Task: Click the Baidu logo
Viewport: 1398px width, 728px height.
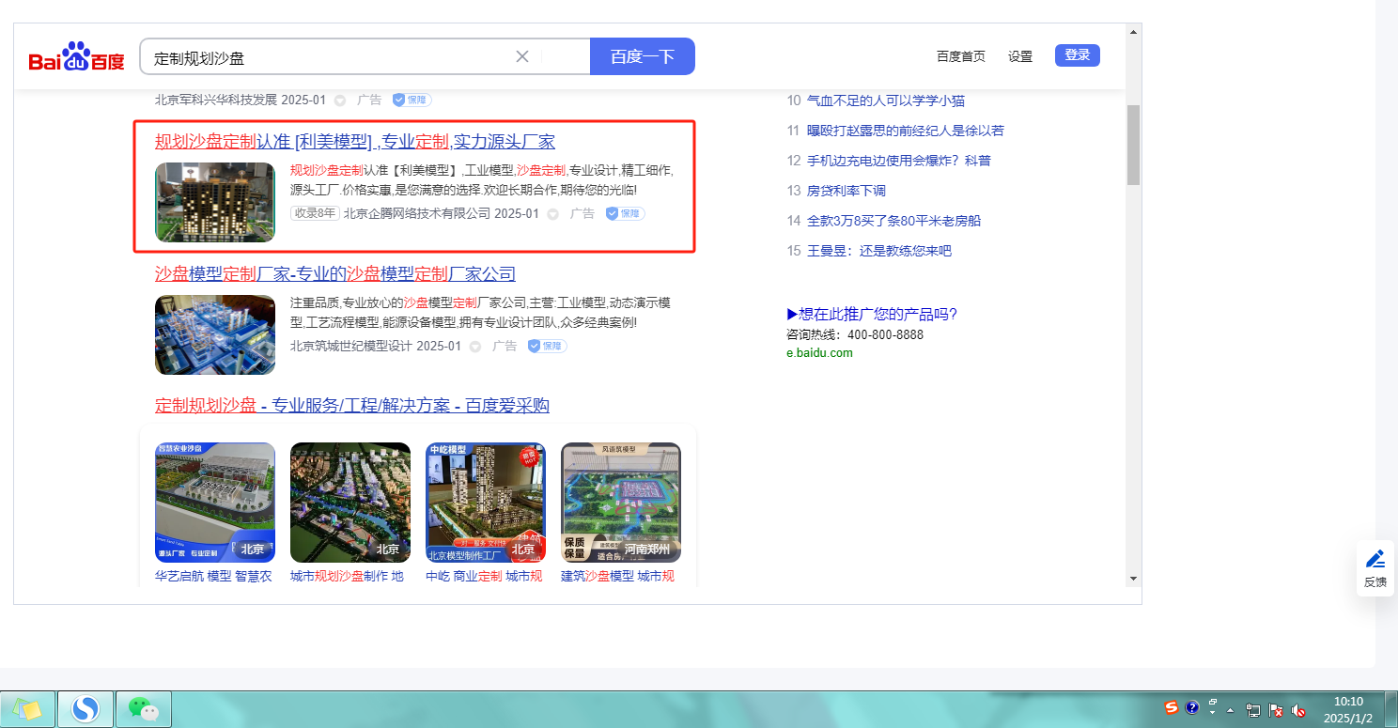Action: coord(76,57)
